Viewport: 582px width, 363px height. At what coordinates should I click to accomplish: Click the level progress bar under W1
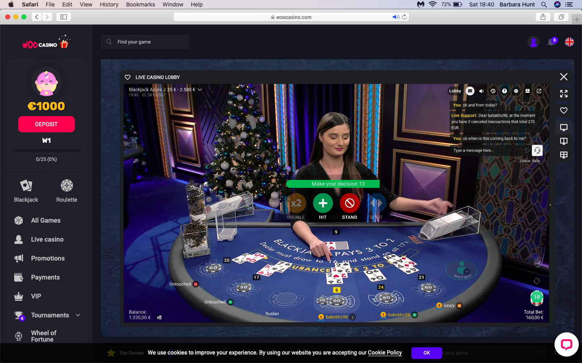46,151
